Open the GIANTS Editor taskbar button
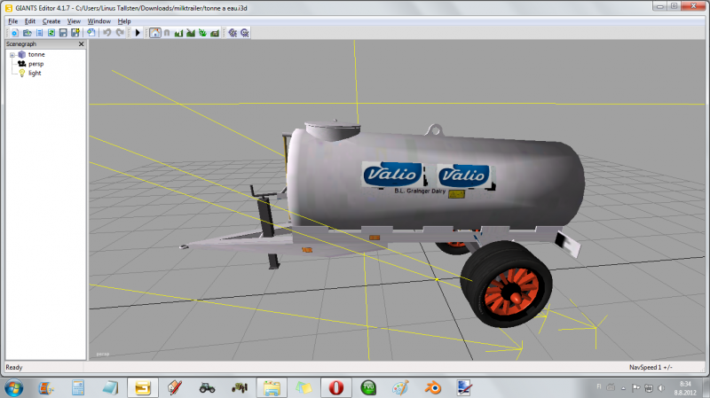710x398 pixels. 143,388
